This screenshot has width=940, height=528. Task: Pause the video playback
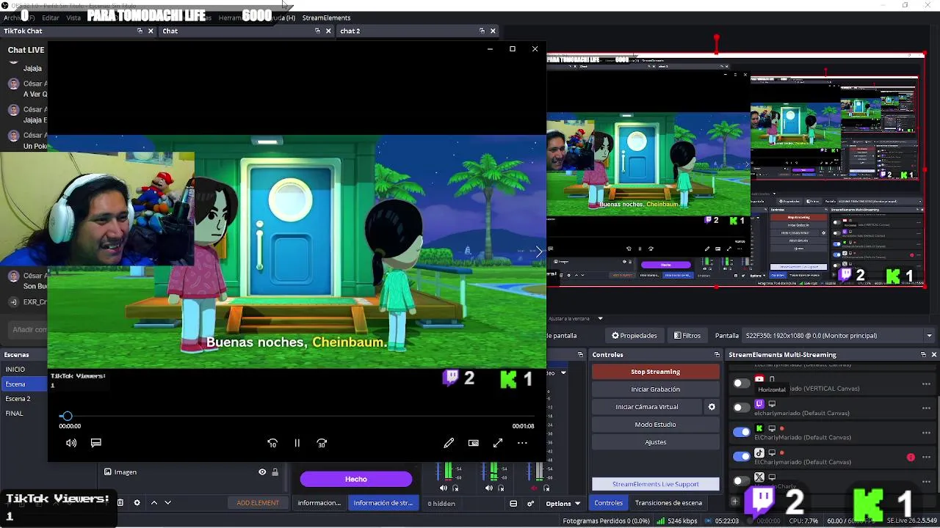click(x=297, y=443)
